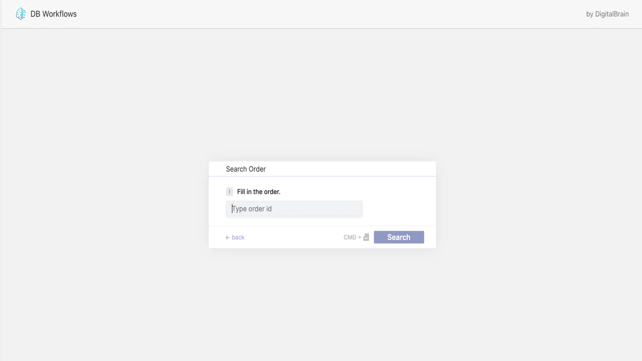Click the left arrow icon before back

(228, 237)
